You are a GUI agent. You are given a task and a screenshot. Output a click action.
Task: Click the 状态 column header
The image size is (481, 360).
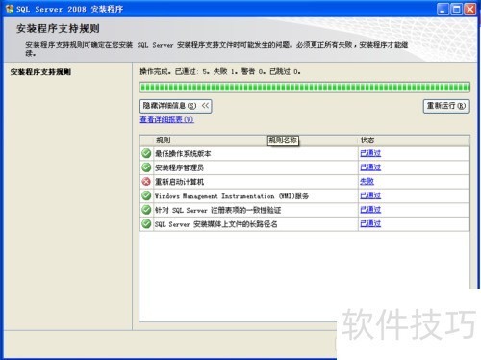click(414, 141)
